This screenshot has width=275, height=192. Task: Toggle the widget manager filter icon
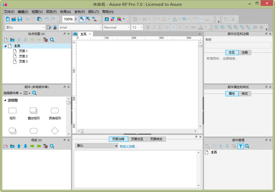pos(241,146)
